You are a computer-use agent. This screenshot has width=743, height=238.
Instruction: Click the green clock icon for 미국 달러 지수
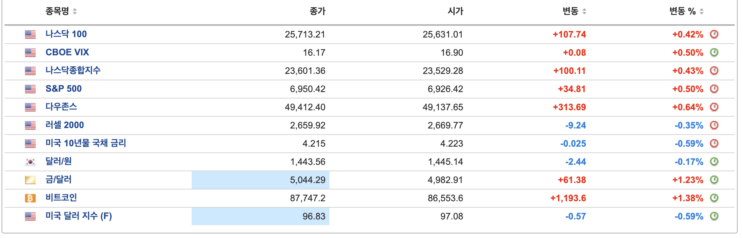pyautogui.click(x=714, y=216)
